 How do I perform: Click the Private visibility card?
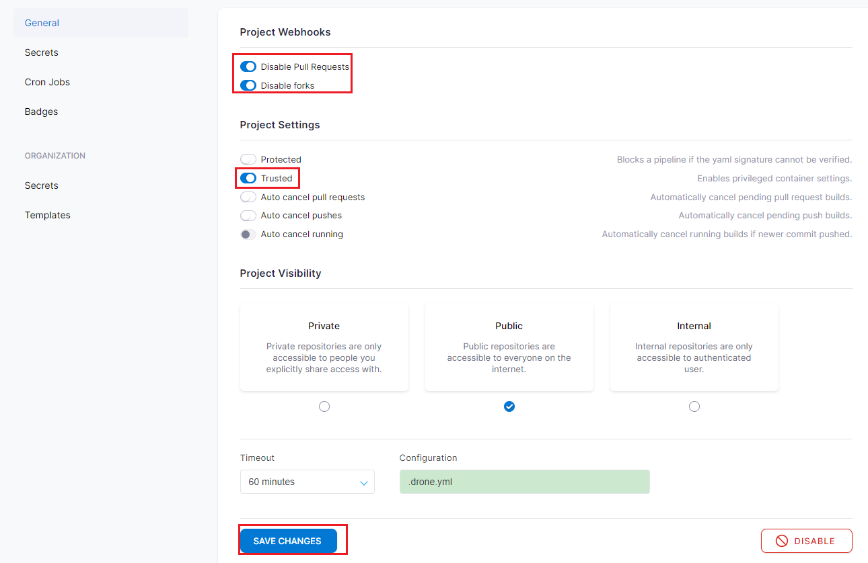pyautogui.click(x=324, y=347)
